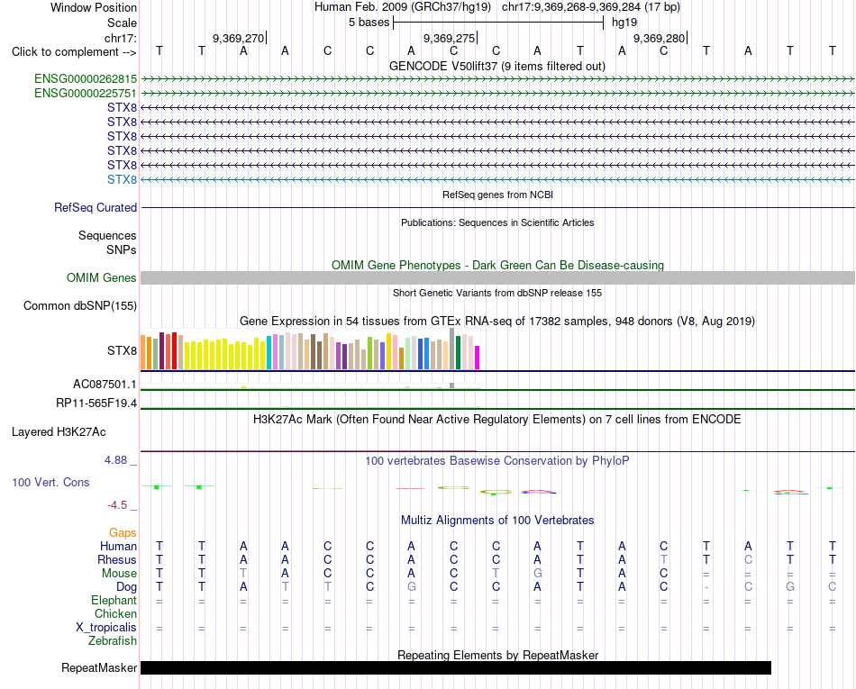
Task: Click the gray OMIM Genes bar
Action: [x=497, y=277]
